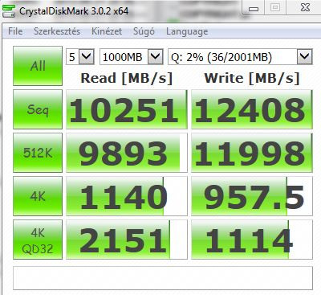Start the 4K QD32 benchmark test
This screenshot has height=295, width=321.
(38, 240)
